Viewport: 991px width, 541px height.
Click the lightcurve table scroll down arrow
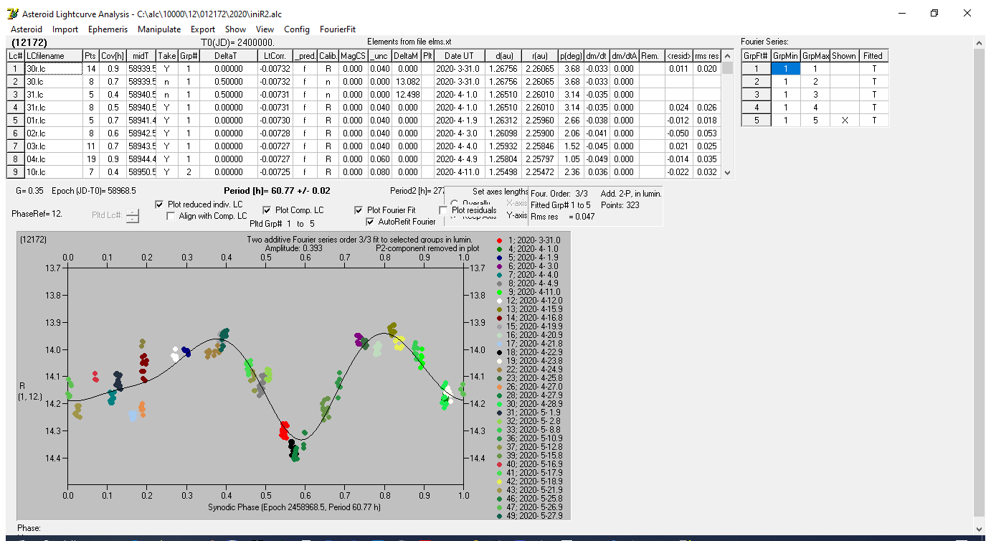[x=728, y=172]
